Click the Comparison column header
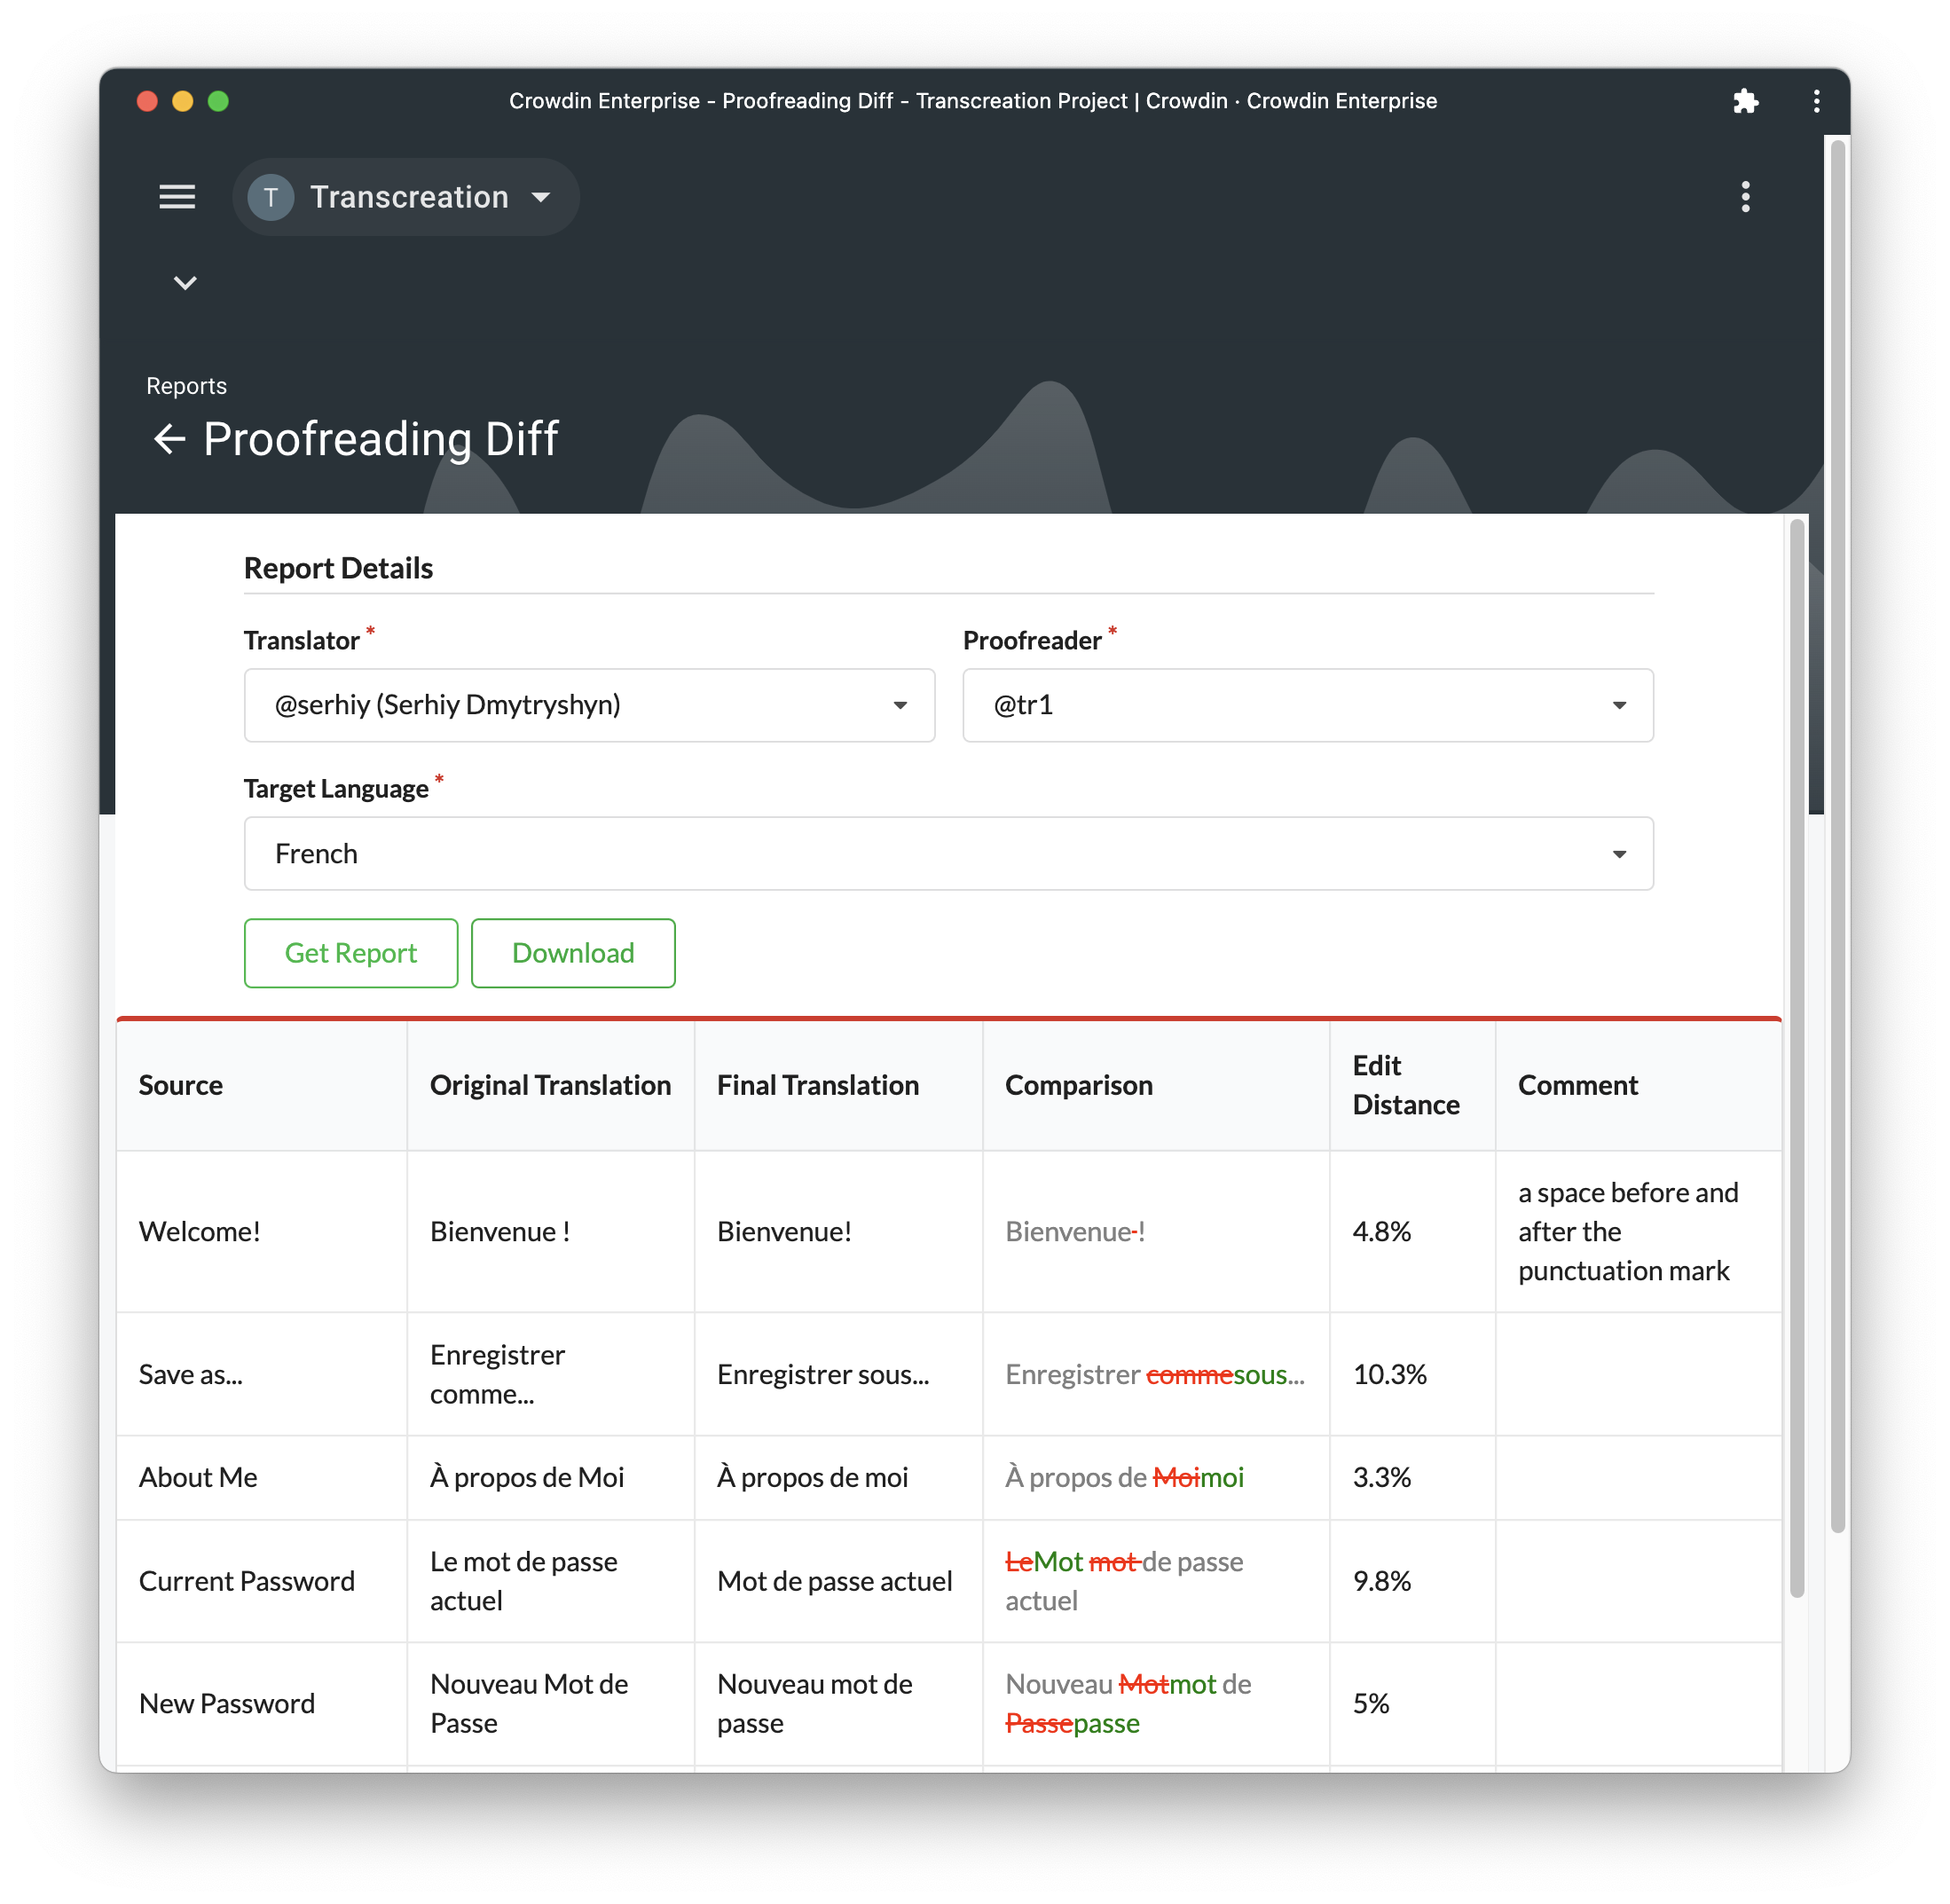The image size is (1950, 1904). 1078,1085
